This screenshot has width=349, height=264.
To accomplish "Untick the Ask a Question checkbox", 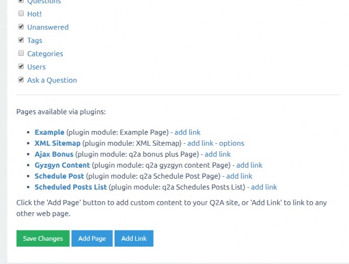I will (22, 80).
